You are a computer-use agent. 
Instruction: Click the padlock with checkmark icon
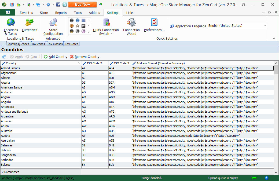18,5
